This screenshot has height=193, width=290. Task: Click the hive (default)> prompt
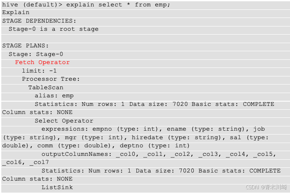(32, 5)
